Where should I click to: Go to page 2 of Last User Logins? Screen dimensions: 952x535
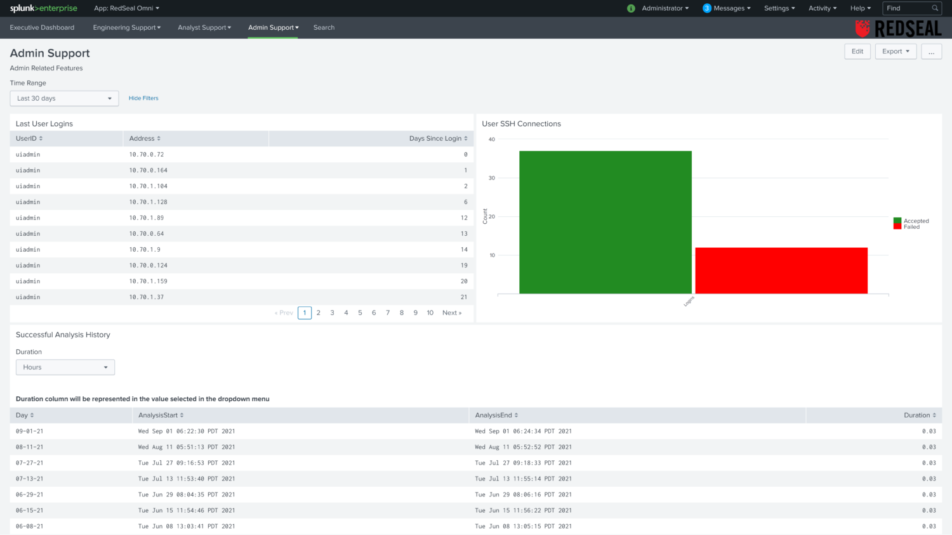pos(318,313)
